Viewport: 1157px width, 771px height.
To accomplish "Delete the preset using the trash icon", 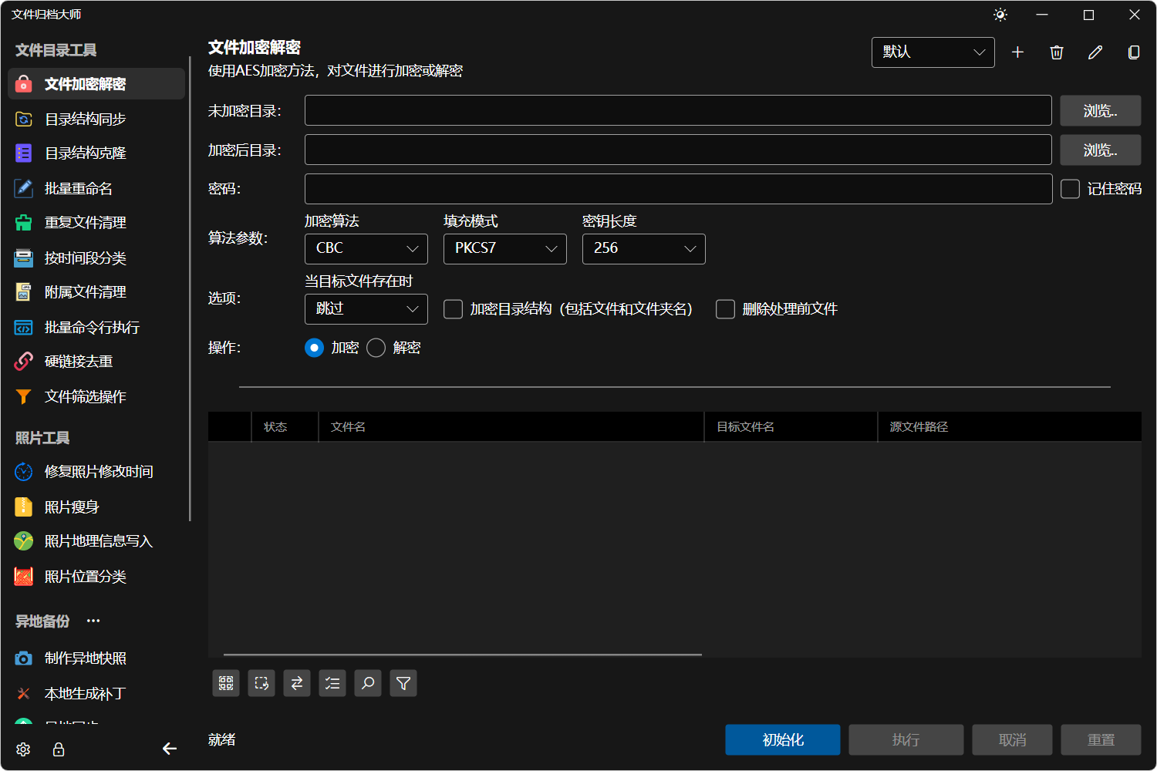I will [x=1057, y=52].
